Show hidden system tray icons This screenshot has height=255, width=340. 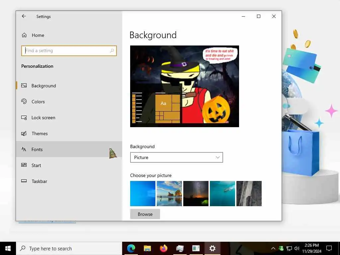click(x=273, y=248)
